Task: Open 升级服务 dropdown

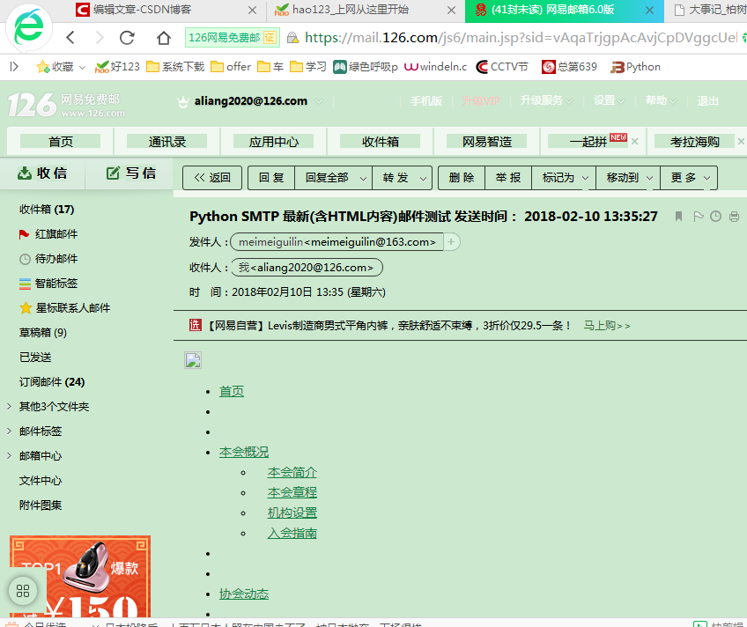Action: point(546,101)
